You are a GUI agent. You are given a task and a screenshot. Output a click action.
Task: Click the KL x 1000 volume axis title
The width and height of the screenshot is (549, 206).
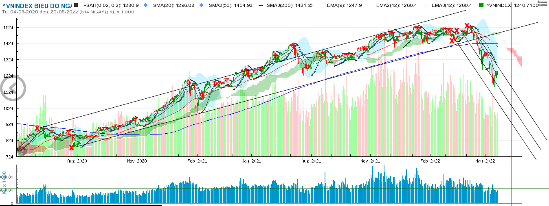pos(4,182)
